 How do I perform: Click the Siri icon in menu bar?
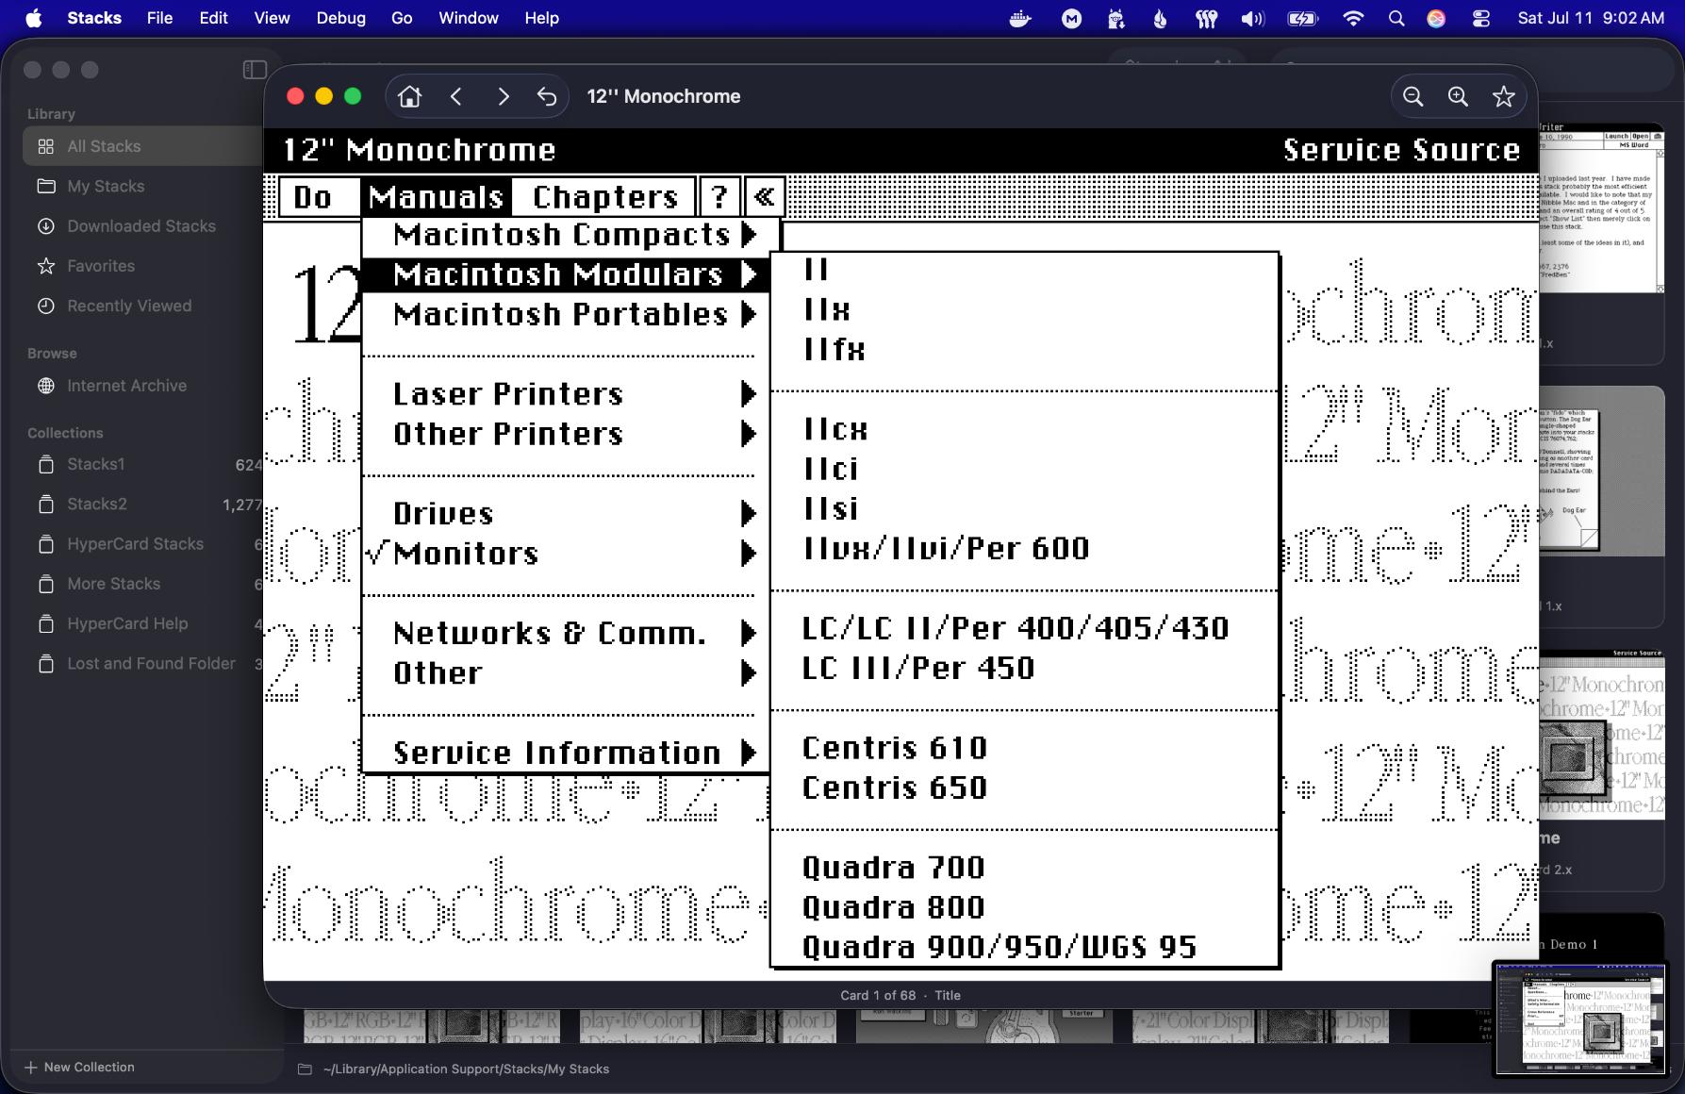point(1436,18)
